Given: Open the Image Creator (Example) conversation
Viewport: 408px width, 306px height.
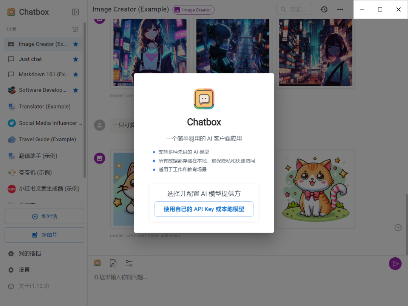Looking at the screenshot, I should pyautogui.click(x=43, y=44).
